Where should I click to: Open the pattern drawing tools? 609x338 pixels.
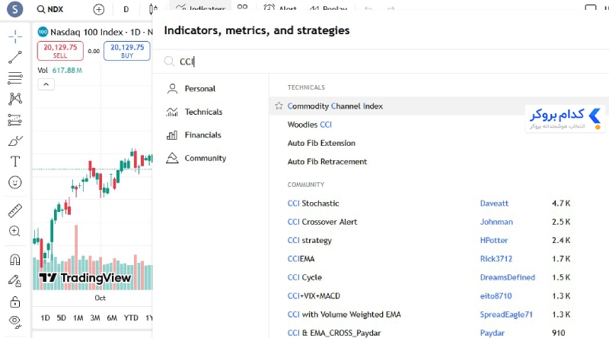[x=15, y=99]
